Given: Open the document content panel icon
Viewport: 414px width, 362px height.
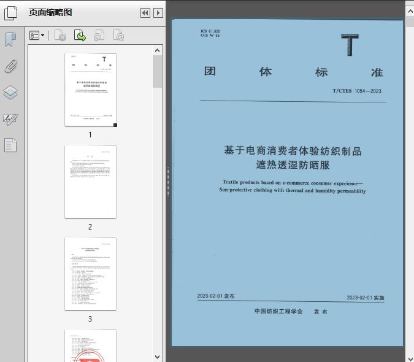Looking at the screenshot, I should tap(10, 145).
